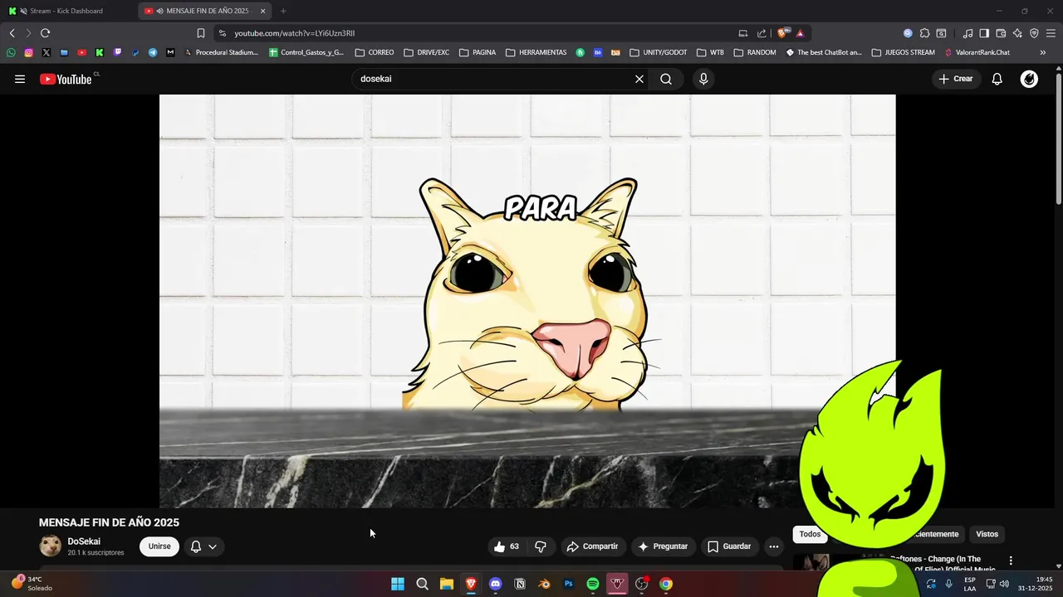Select the Todos filter chip

[810, 534]
